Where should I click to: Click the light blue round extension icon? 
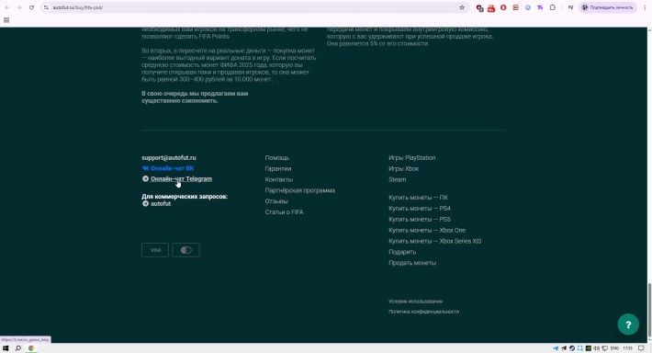point(528,7)
